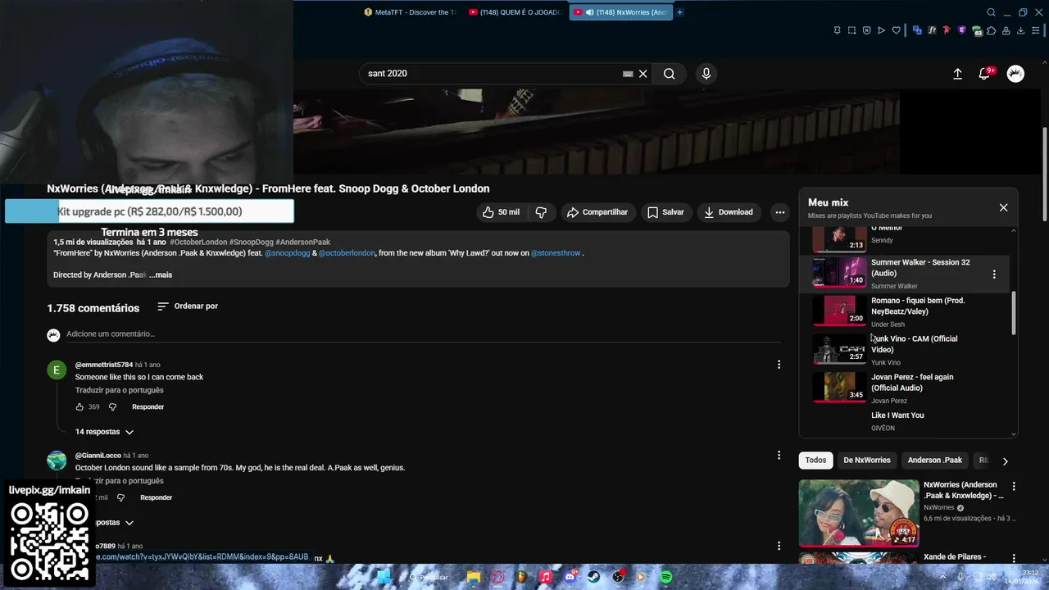Select the Todos filter chip
1049x590 pixels.
point(815,461)
